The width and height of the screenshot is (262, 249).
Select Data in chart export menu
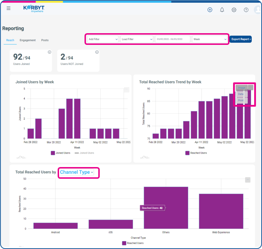241,94
